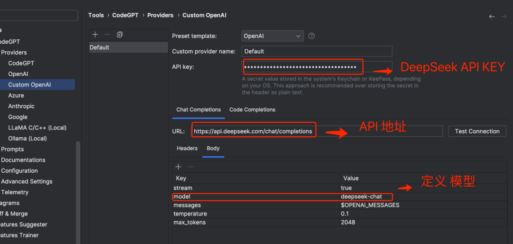513x244 pixels.
Task: Focus the API key password field
Action: [x=317, y=67]
